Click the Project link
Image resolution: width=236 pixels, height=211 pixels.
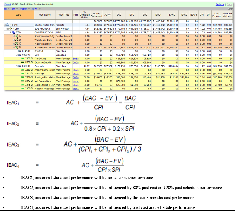[x=8, y=4]
